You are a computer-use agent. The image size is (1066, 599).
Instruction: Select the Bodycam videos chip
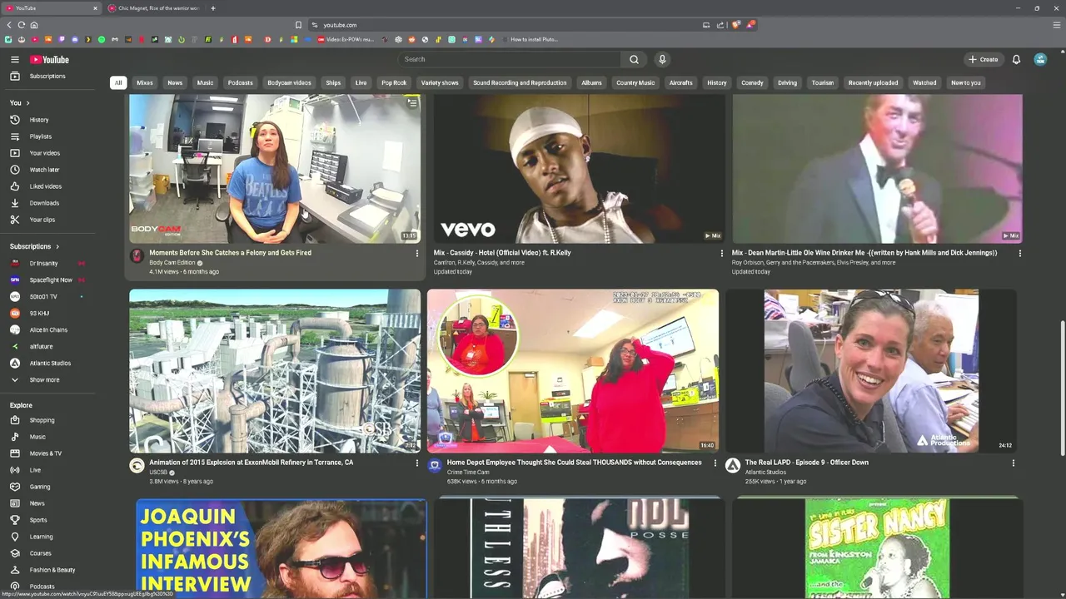click(x=289, y=82)
